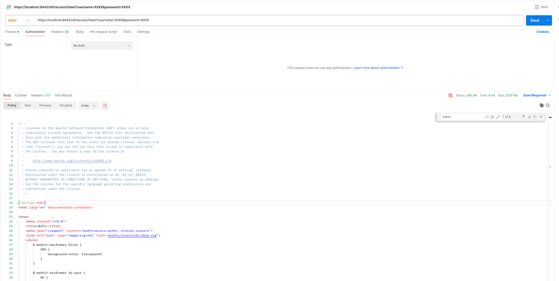Viewport: 559px width, 281px height.
Task: Switch to the Preview view mode
Action: [45, 106]
